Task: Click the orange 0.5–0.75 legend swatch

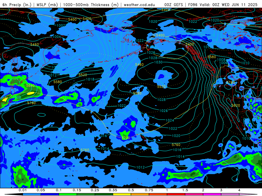Action: click(x=140, y=194)
